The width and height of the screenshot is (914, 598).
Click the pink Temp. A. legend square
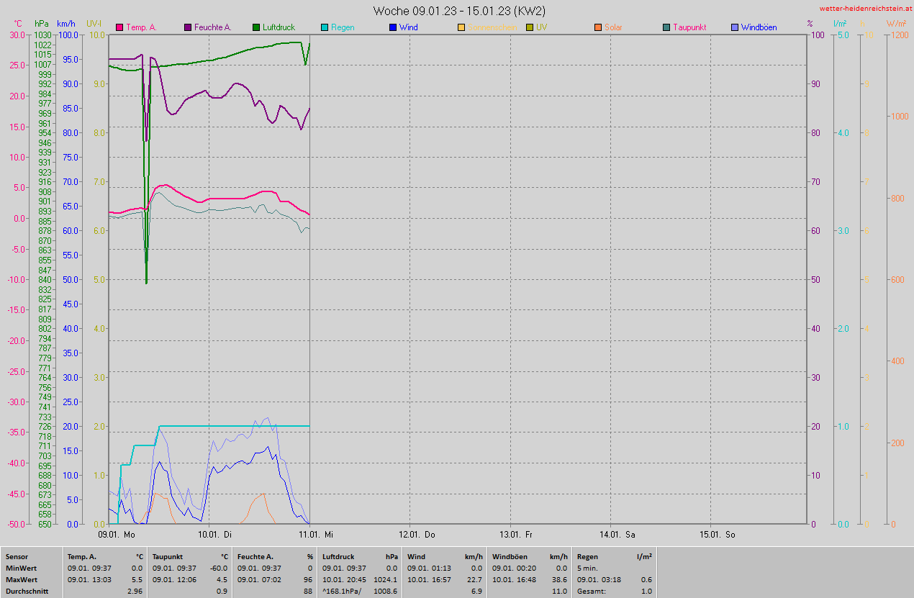tap(119, 28)
